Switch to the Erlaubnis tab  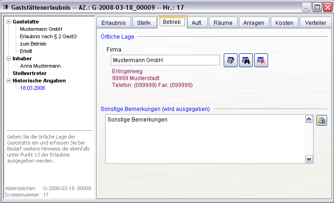pos(113,23)
